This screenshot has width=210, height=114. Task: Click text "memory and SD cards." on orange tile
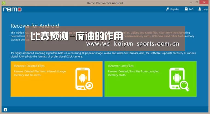[28, 75]
